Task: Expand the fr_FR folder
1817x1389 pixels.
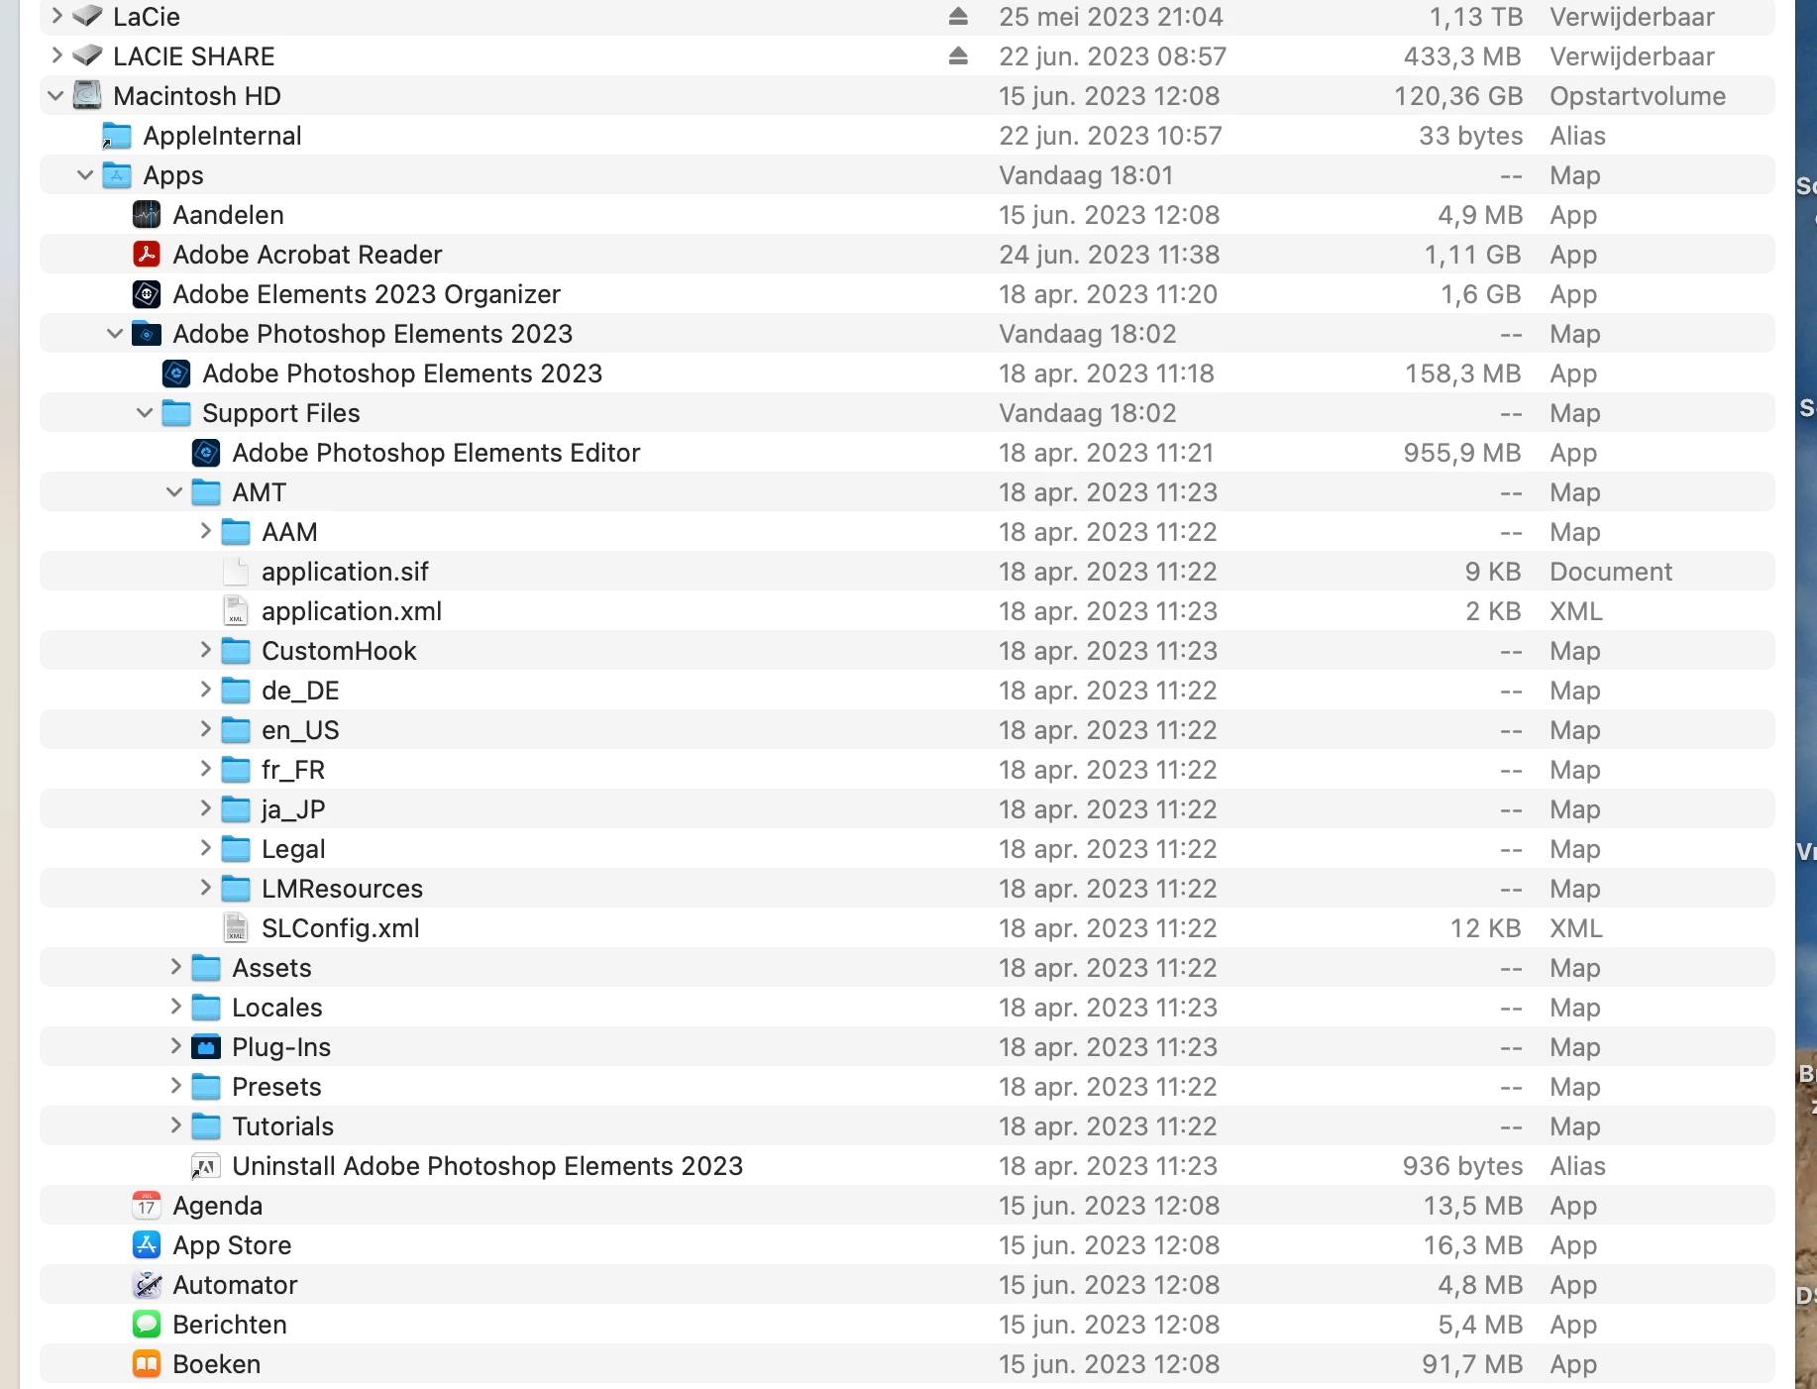Action: click(x=205, y=769)
